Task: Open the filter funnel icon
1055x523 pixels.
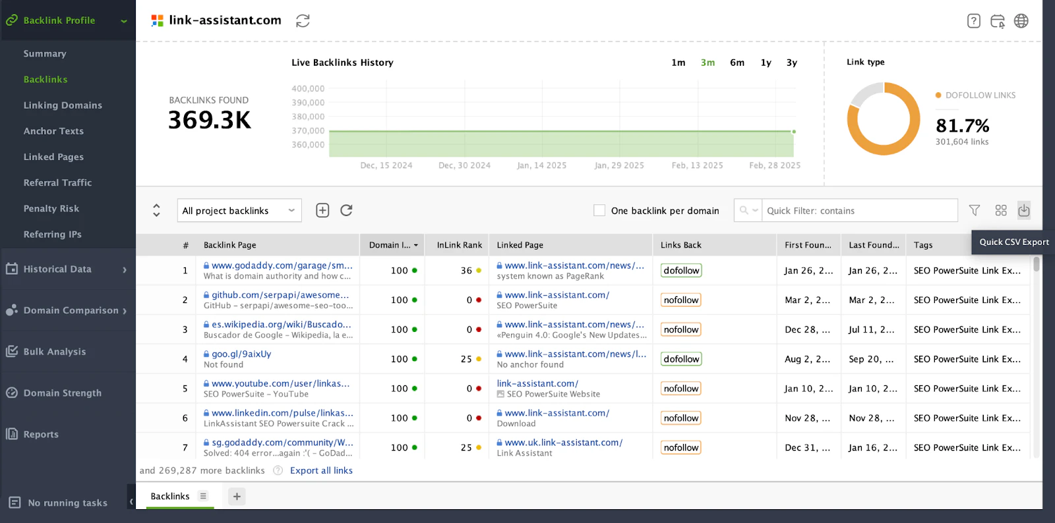Action: 975,210
